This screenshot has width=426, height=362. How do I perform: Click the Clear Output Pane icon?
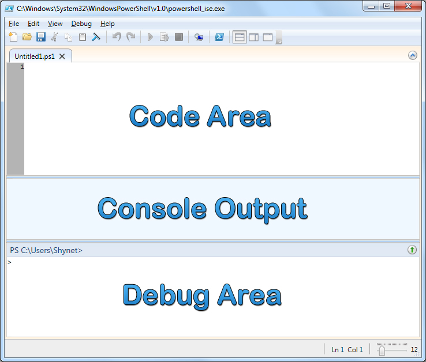point(96,37)
